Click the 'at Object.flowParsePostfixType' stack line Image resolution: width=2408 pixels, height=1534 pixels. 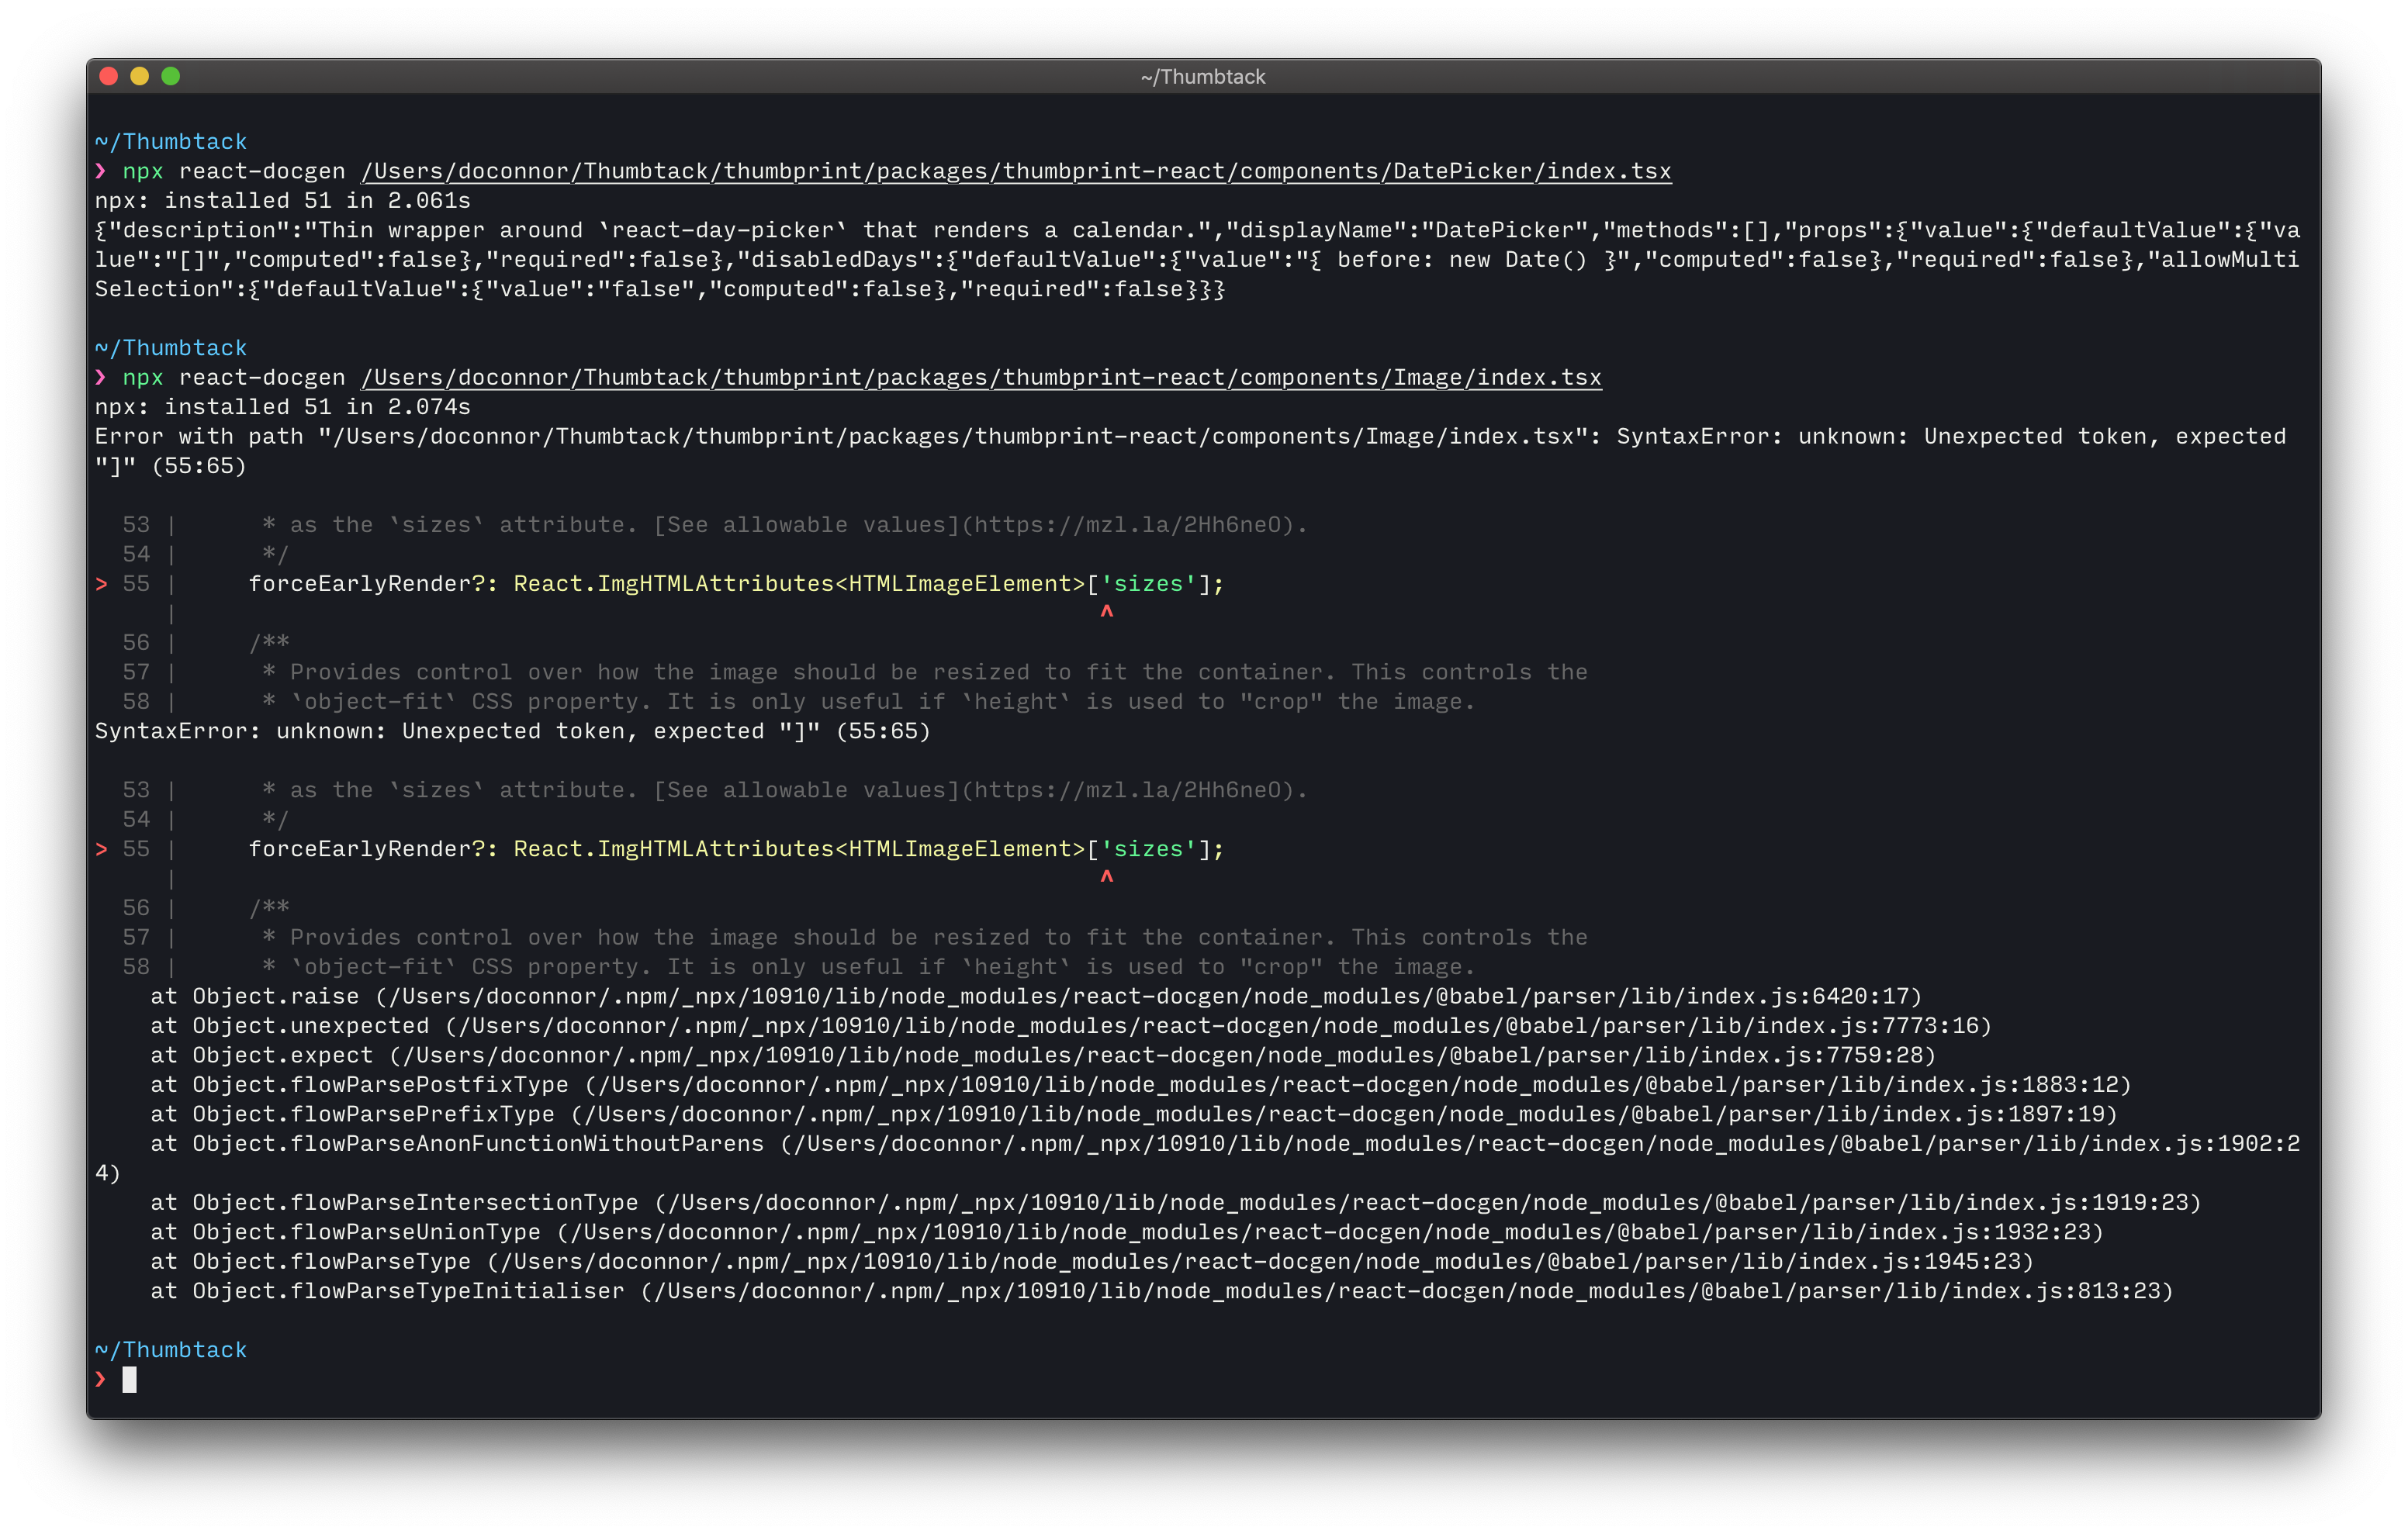click(1141, 1085)
